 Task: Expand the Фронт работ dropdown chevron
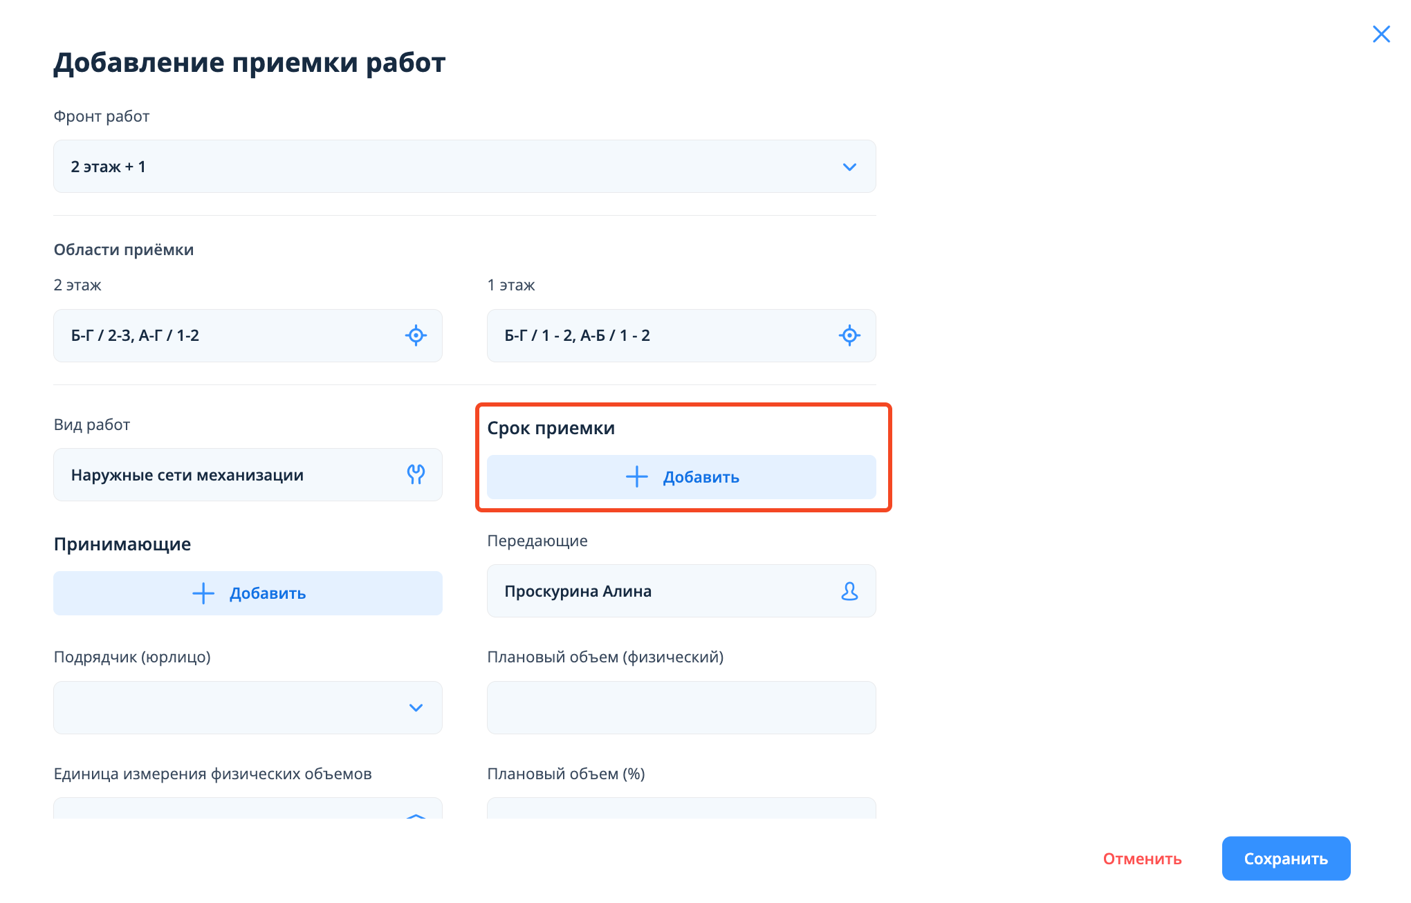pos(849,167)
